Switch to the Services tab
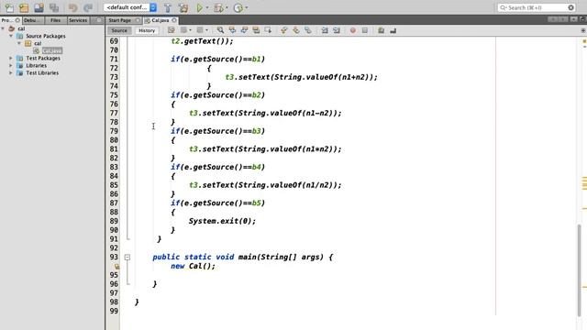Viewport: 587px width, 330px height. (x=78, y=20)
